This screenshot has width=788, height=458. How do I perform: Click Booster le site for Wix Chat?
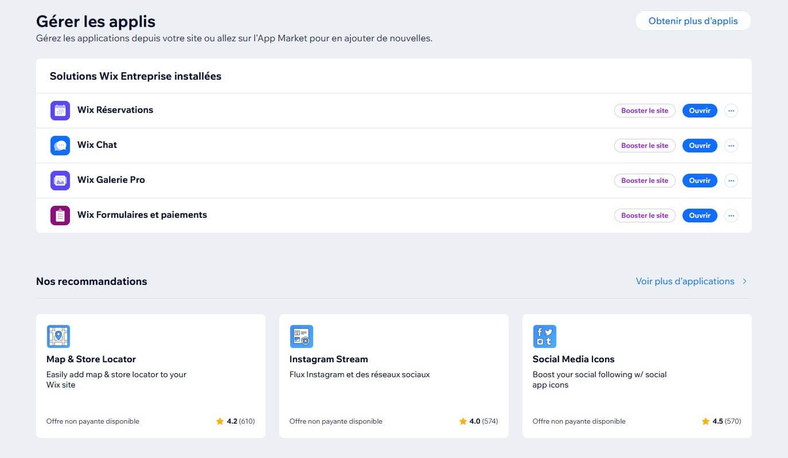point(645,146)
